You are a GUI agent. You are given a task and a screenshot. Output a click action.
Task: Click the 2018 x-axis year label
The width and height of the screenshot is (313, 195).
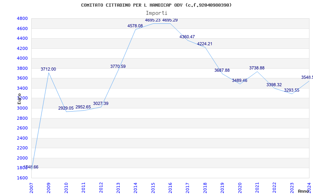pyautogui.click(x=205, y=188)
